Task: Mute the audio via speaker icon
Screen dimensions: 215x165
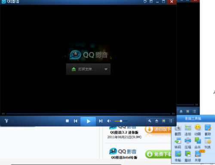Action: [109, 121]
